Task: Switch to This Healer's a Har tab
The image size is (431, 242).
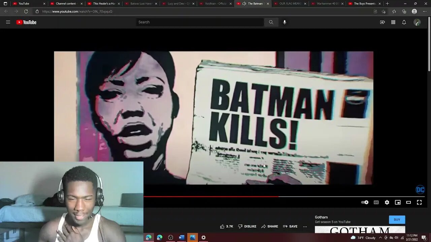Action: pos(103,4)
